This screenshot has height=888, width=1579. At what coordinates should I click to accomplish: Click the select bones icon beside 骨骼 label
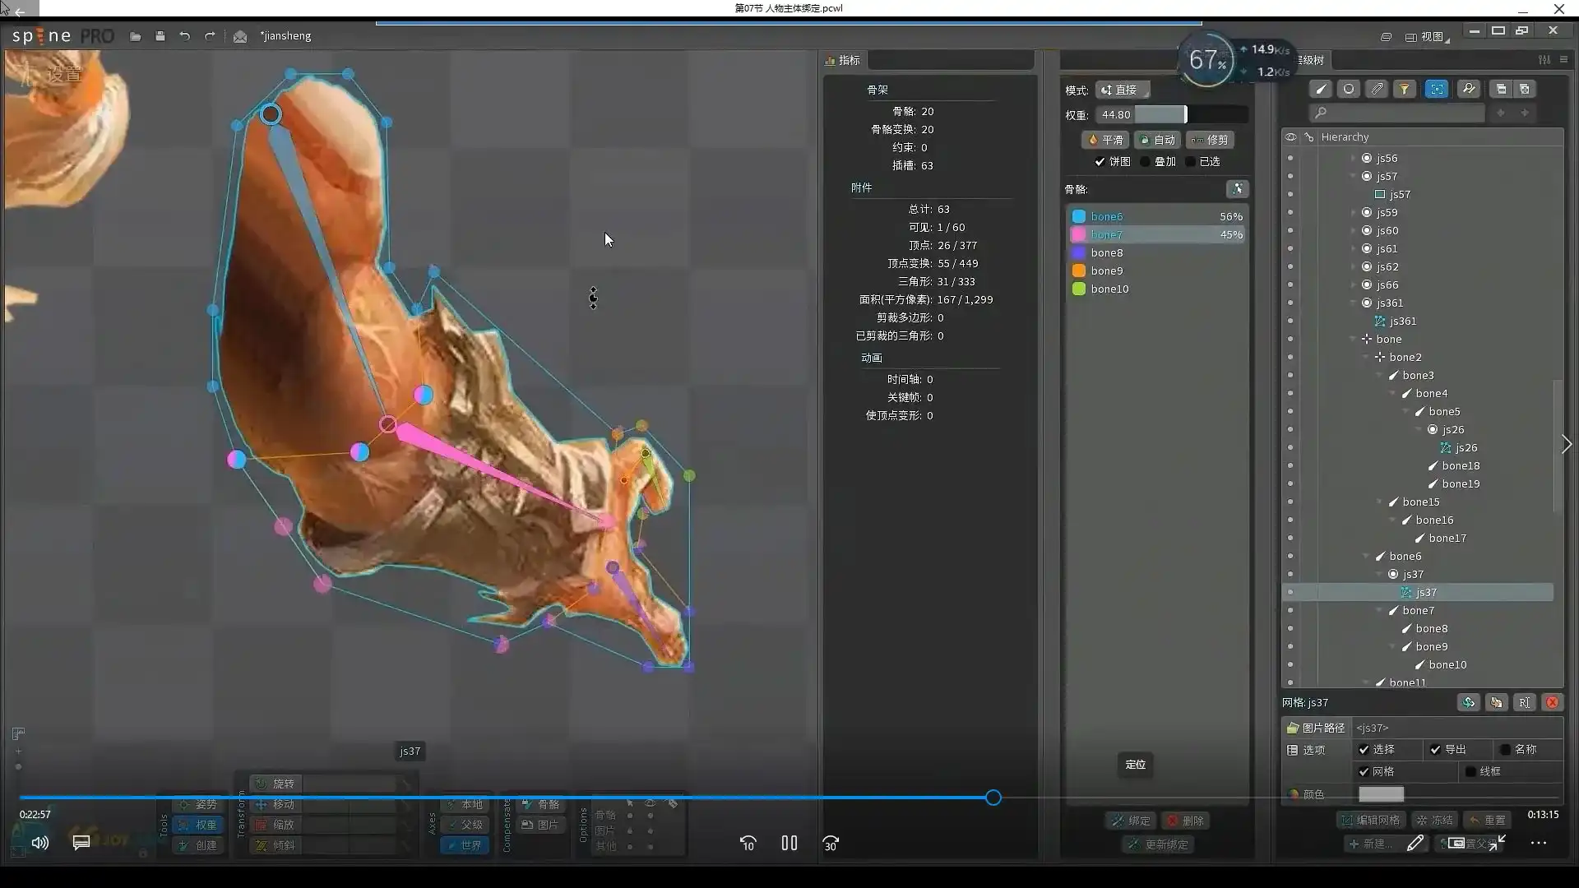(x=1237, y=189)
